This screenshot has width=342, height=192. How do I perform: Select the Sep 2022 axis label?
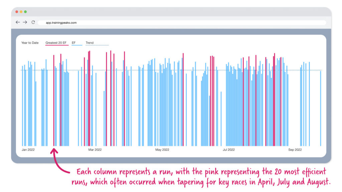[x=295, y=150]
